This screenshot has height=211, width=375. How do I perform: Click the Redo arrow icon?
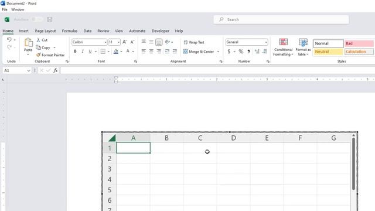[9, 47]
